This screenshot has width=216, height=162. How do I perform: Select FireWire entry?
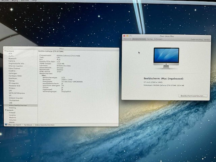(12, 71)
